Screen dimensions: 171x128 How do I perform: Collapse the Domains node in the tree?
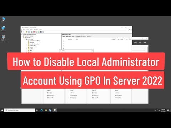[24, 38]
